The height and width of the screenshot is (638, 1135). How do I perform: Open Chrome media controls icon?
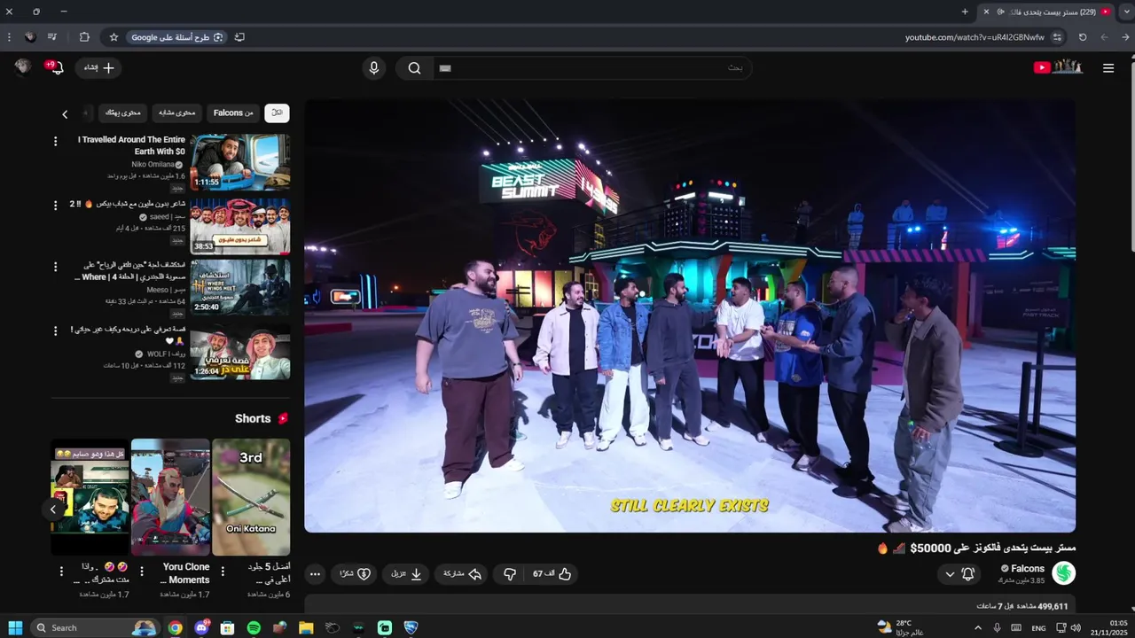pyautogui.click(x=52, y=37)
